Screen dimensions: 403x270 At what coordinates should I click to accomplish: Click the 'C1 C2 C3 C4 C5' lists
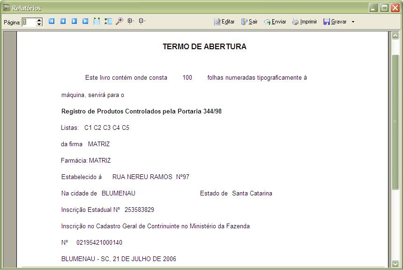pyautogui.click(x=107, y=128)
